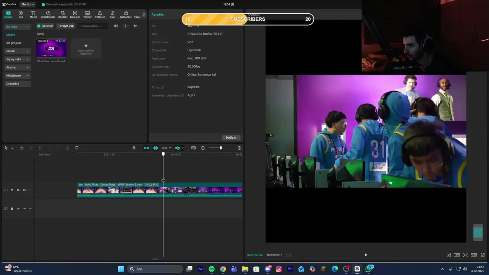Viewport: 489px width, 275px height.
Task: Click the delete trash icon
Action: [68, 148]
